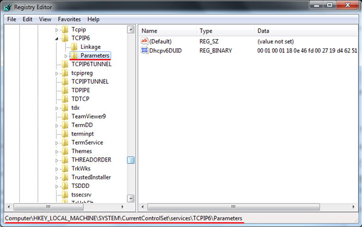Click the TermDD folder icon

pos(65,125)
